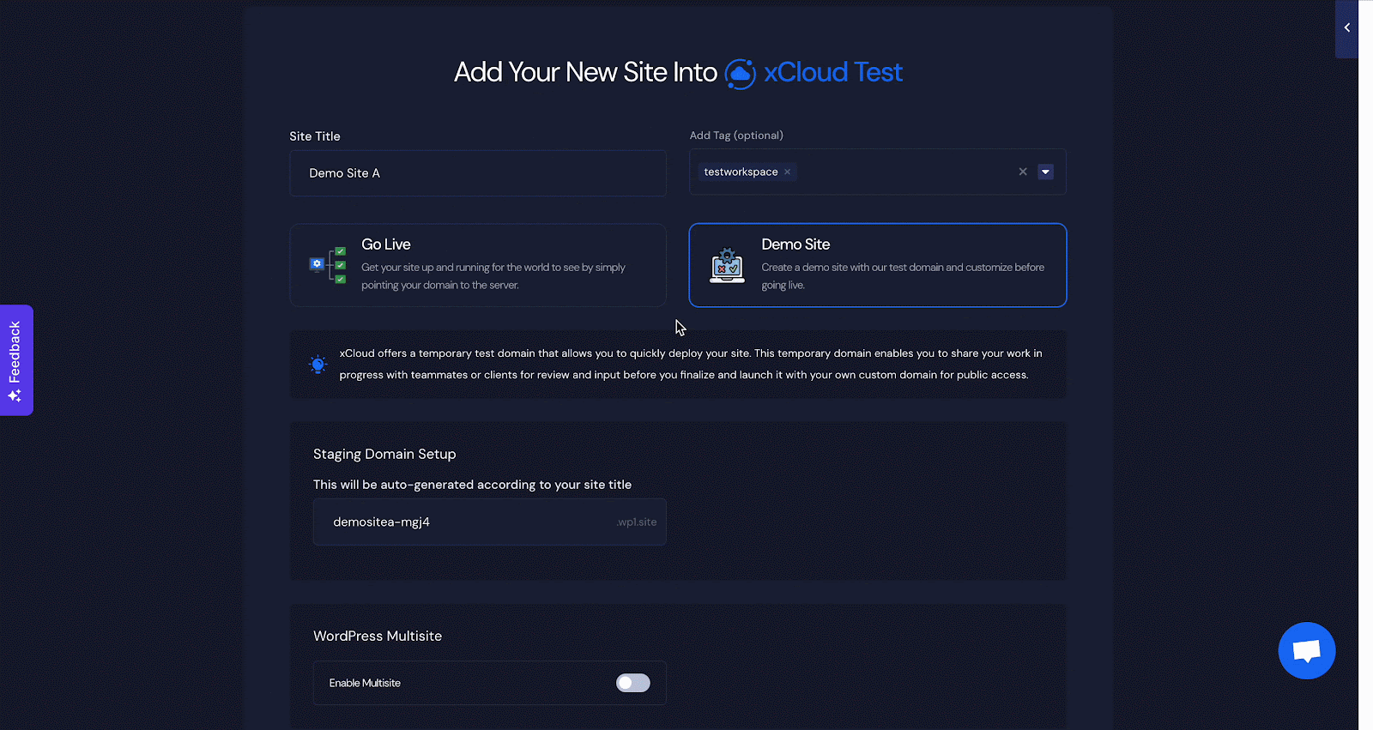Click the .wp1.site domain suffix
This screenshot has height=730, width=1373.
(637, 522)
